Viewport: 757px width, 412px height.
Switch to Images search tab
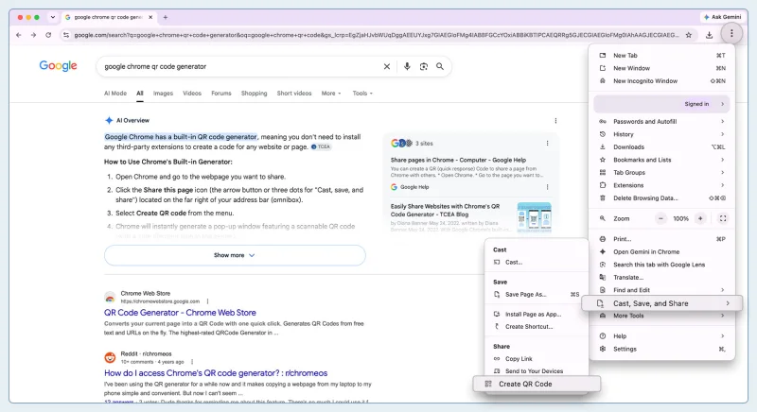point(163,94)
